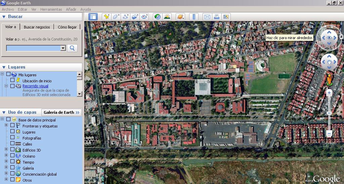Expand the Fronteras y etiquetas tree node
Screen dimensions: 344x184
[x=6, y=126]
